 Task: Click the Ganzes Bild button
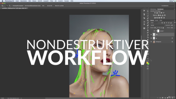(50, 6)
